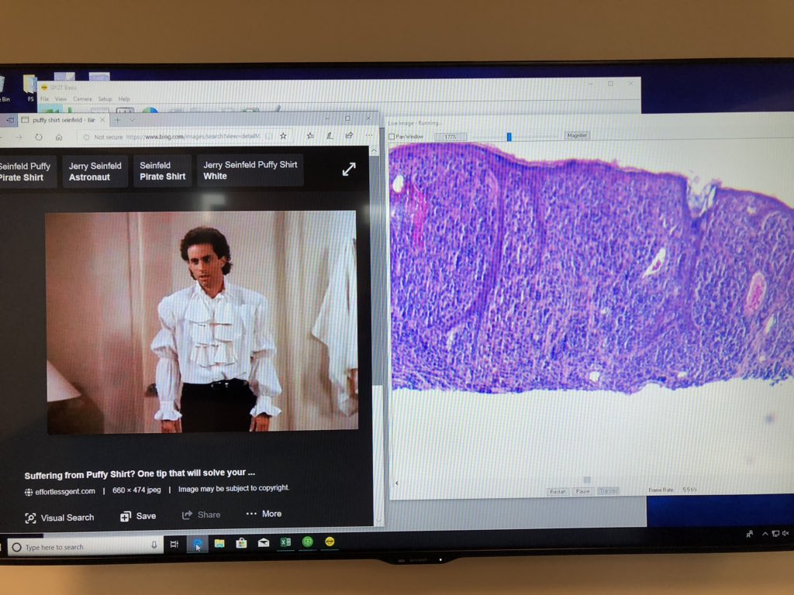Click the microscope tissue live image
The height and width of the screenshot is (595, 794).
[x=591, y=268]
